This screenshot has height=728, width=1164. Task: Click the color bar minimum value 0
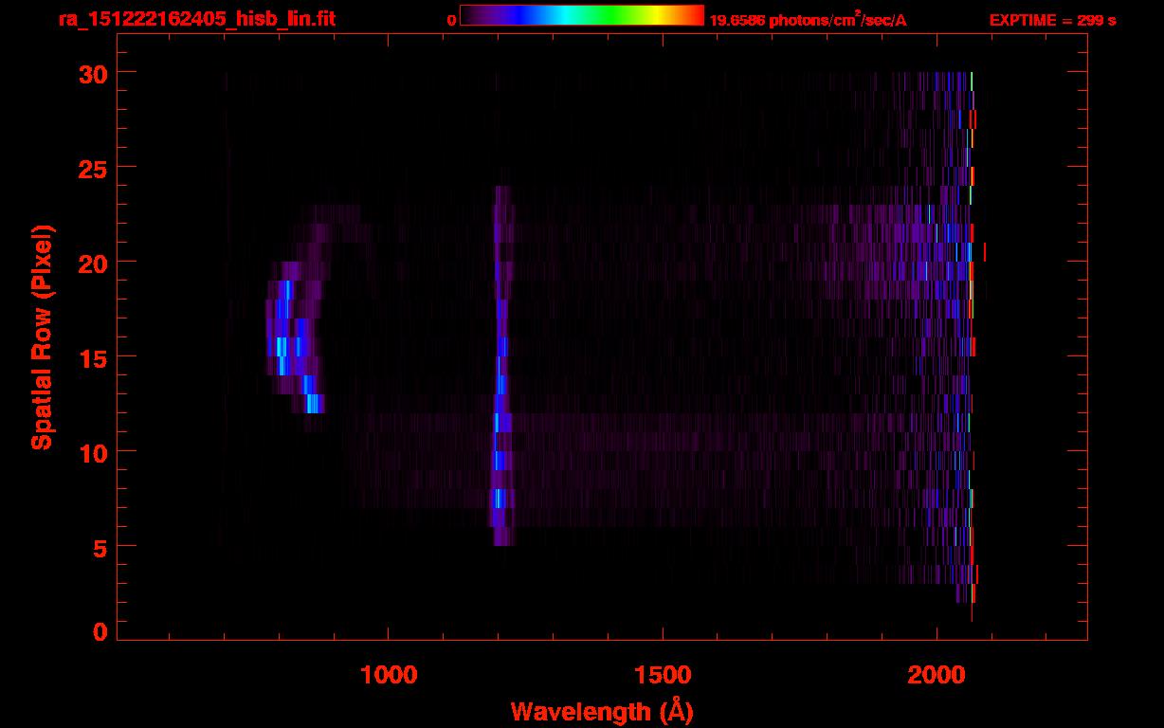(452, 20)
